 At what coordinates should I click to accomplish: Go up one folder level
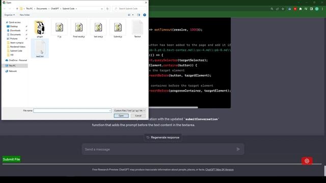tap(17, 9)
